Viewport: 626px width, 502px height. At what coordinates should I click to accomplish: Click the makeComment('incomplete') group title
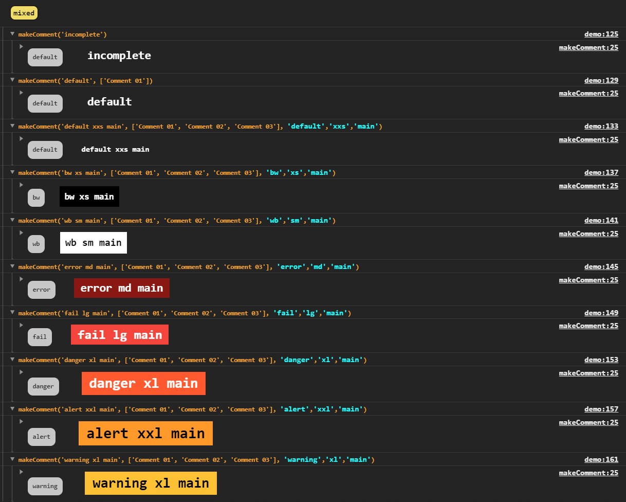63,34
